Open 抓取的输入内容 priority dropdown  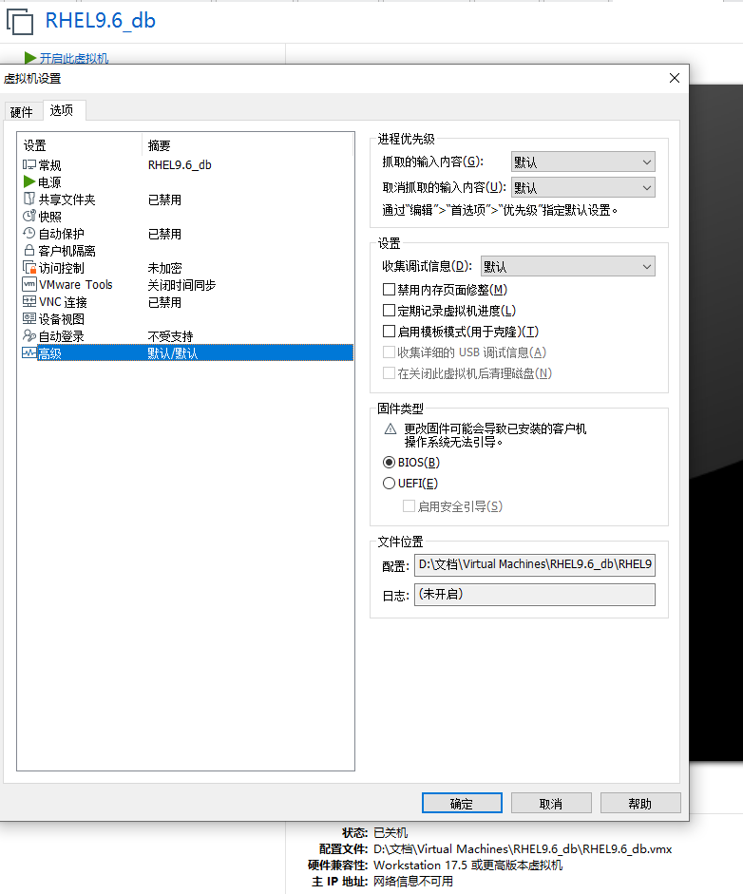point(582,162)
